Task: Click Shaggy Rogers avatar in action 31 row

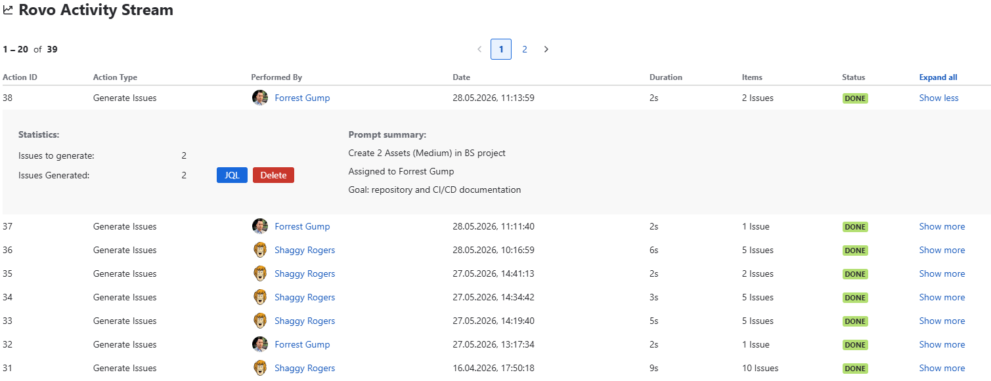Action: (260, 368)
